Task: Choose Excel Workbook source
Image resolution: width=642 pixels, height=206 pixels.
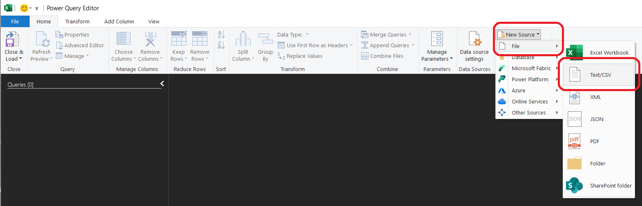Action: [x=599, y=53]
